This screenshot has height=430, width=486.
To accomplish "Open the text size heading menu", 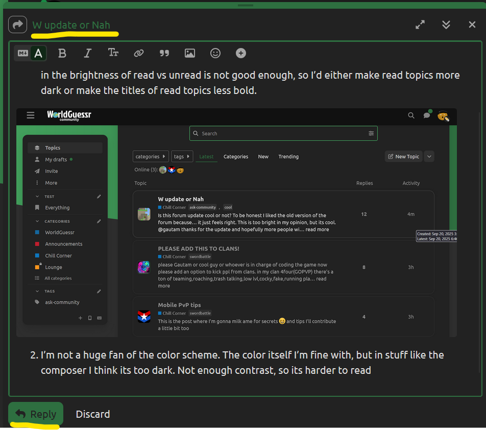I will (x=113, y=53).
